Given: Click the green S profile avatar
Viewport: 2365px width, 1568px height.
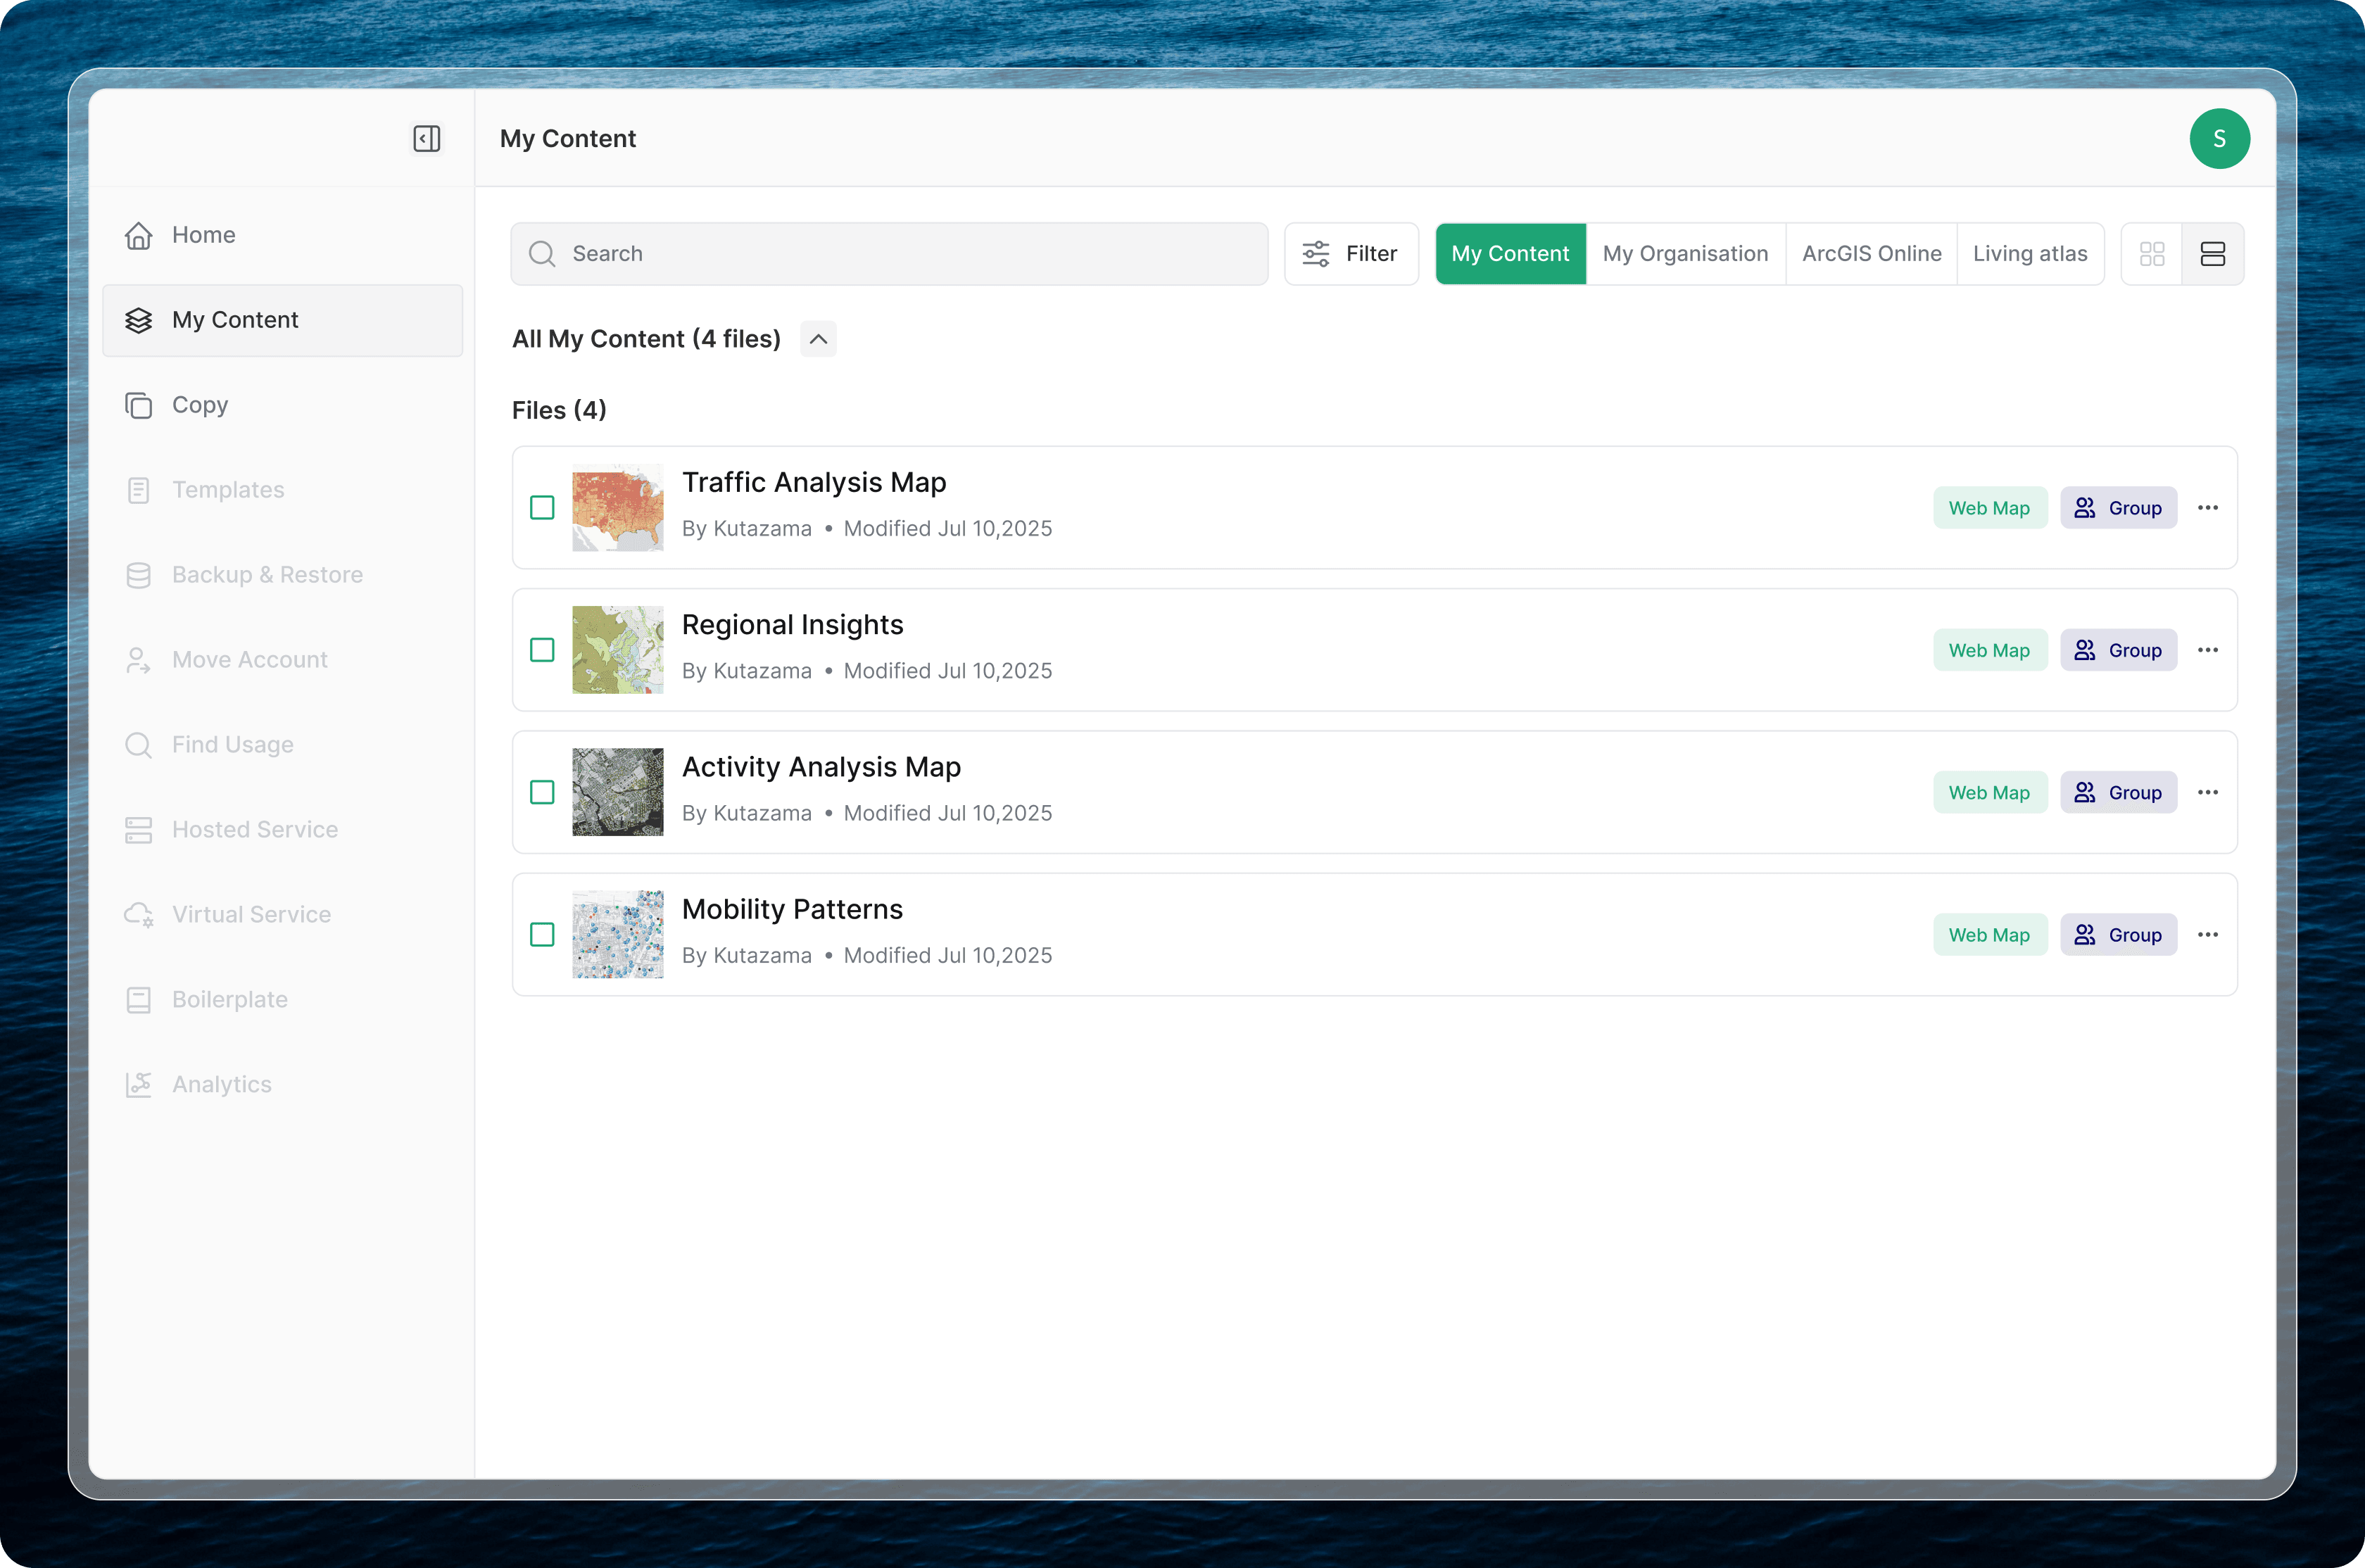Looking at the screenshot, I should (x=2219, y=138).
